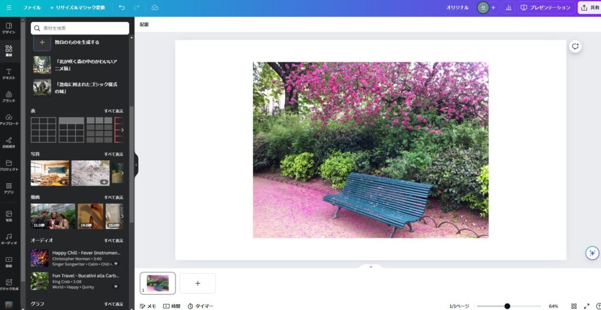Viewport: 601px width, 310px height.
Task: Click the analytics bar chart icon
Action: [508, 8]
